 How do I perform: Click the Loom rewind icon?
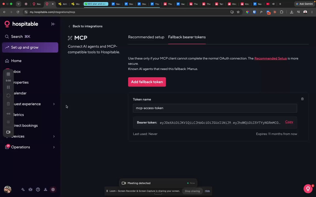click(8, 114)
